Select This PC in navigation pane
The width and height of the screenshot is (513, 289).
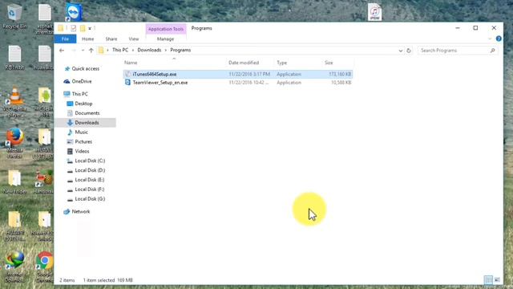79,94
